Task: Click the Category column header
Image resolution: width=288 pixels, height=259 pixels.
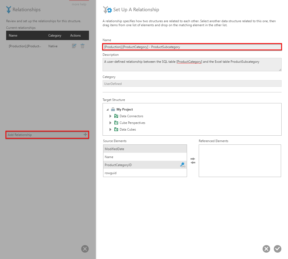Action: [55, 36]
